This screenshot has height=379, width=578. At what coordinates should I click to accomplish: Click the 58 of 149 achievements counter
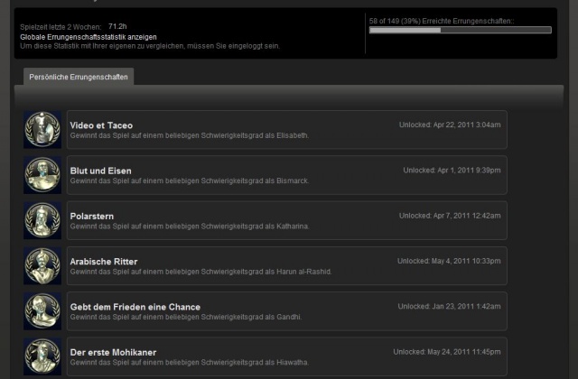441,19
